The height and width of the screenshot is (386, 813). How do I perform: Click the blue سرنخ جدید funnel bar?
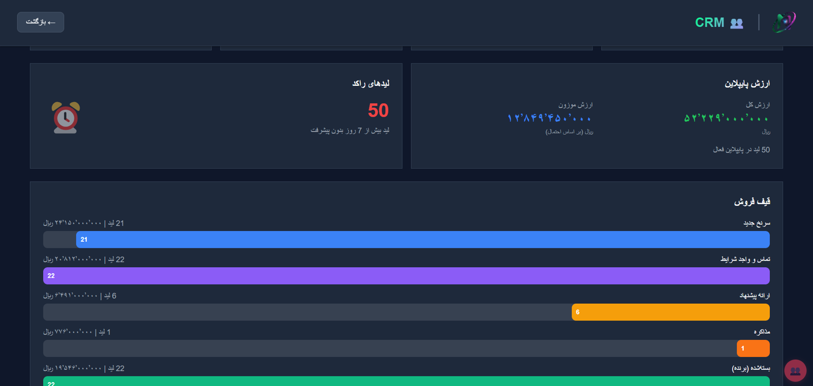pyautogui.click(x=423, y=240)
